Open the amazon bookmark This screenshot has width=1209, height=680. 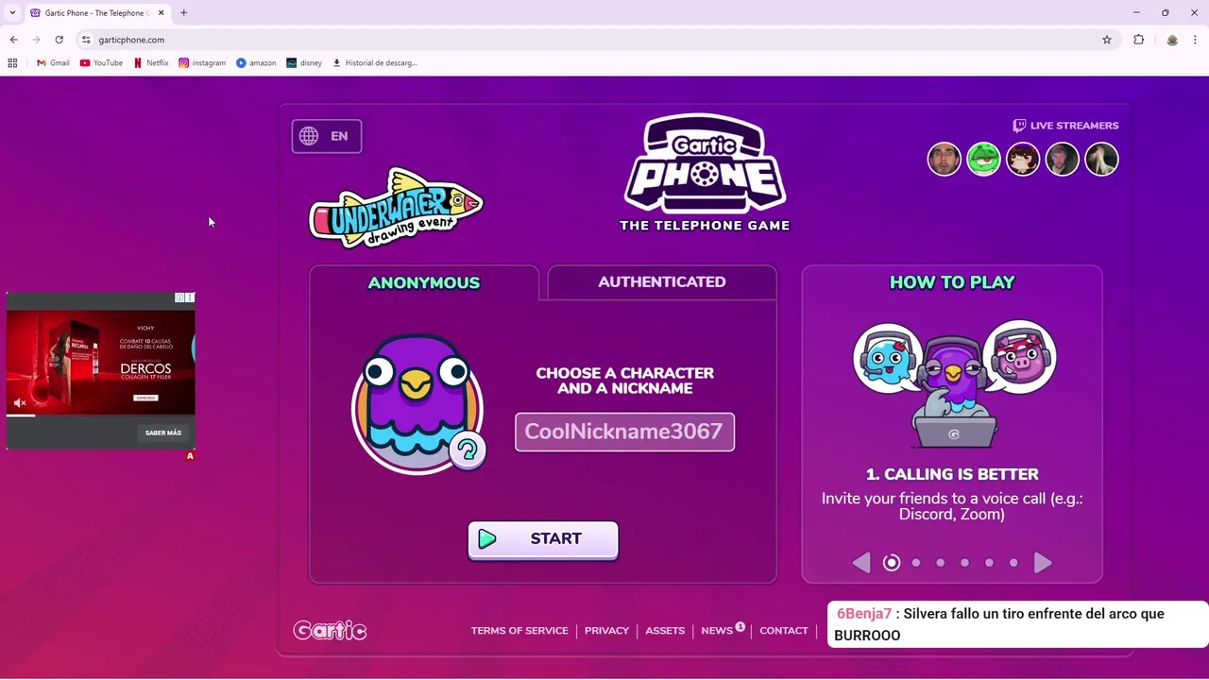pyautogui.click(x=256, y=63)
